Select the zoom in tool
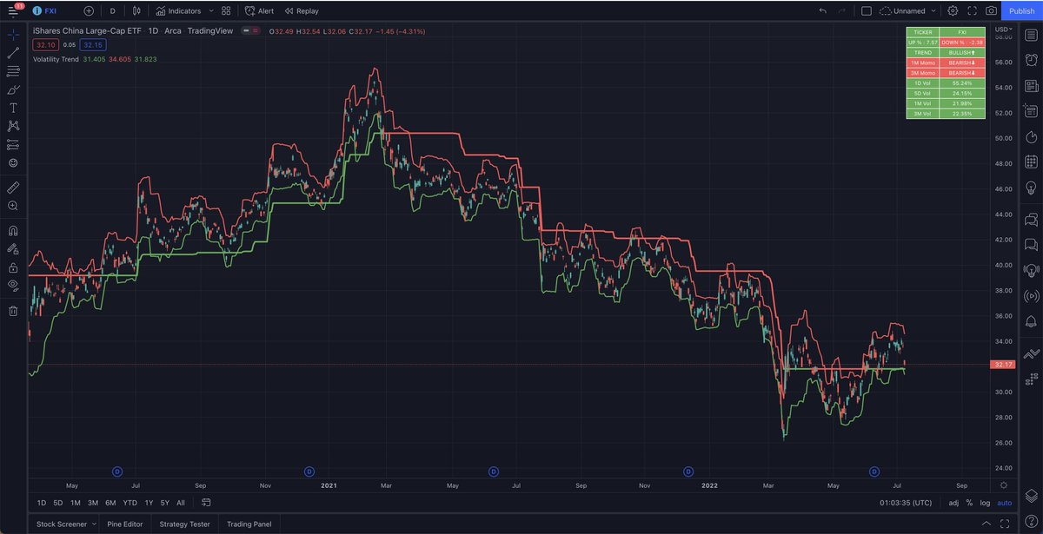1043x534 pixels. tap(13, 206)
